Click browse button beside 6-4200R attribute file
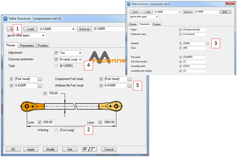Screen dimensions: 237x157 [x=40, y=85]
